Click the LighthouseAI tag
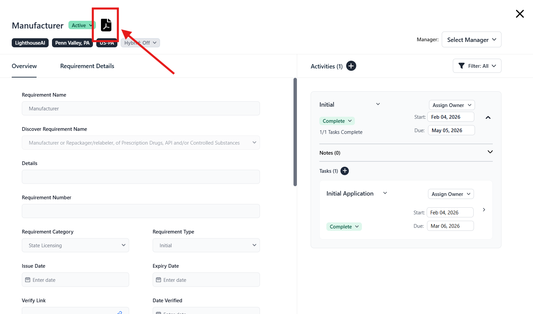Screen dimensions: 533x314 [x=30, y=43]
